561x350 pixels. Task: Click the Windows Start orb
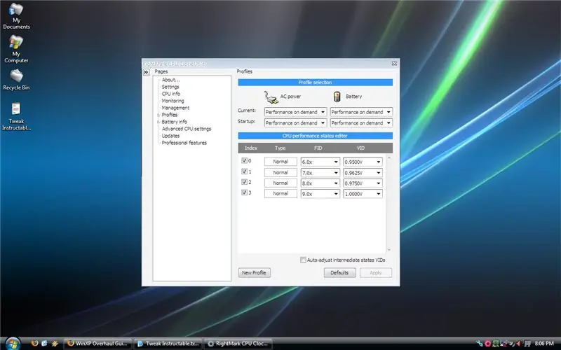coord(13,343)
